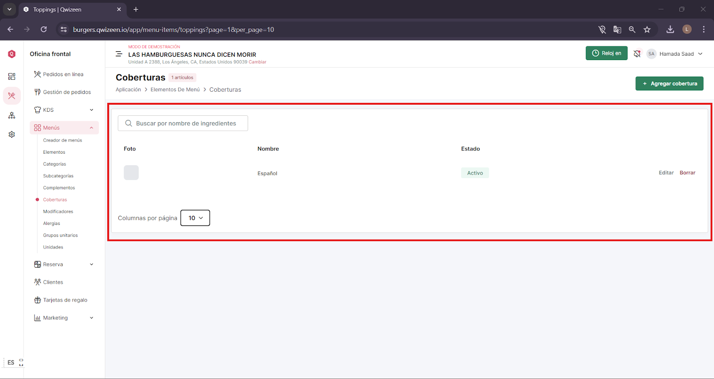
Task: Go to Modificadores submenu item
Action: (58, 212)
